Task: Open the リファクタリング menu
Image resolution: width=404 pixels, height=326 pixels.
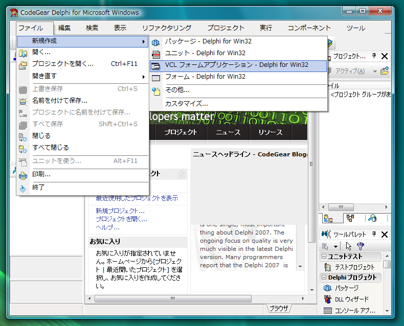Action: point(167,28)
